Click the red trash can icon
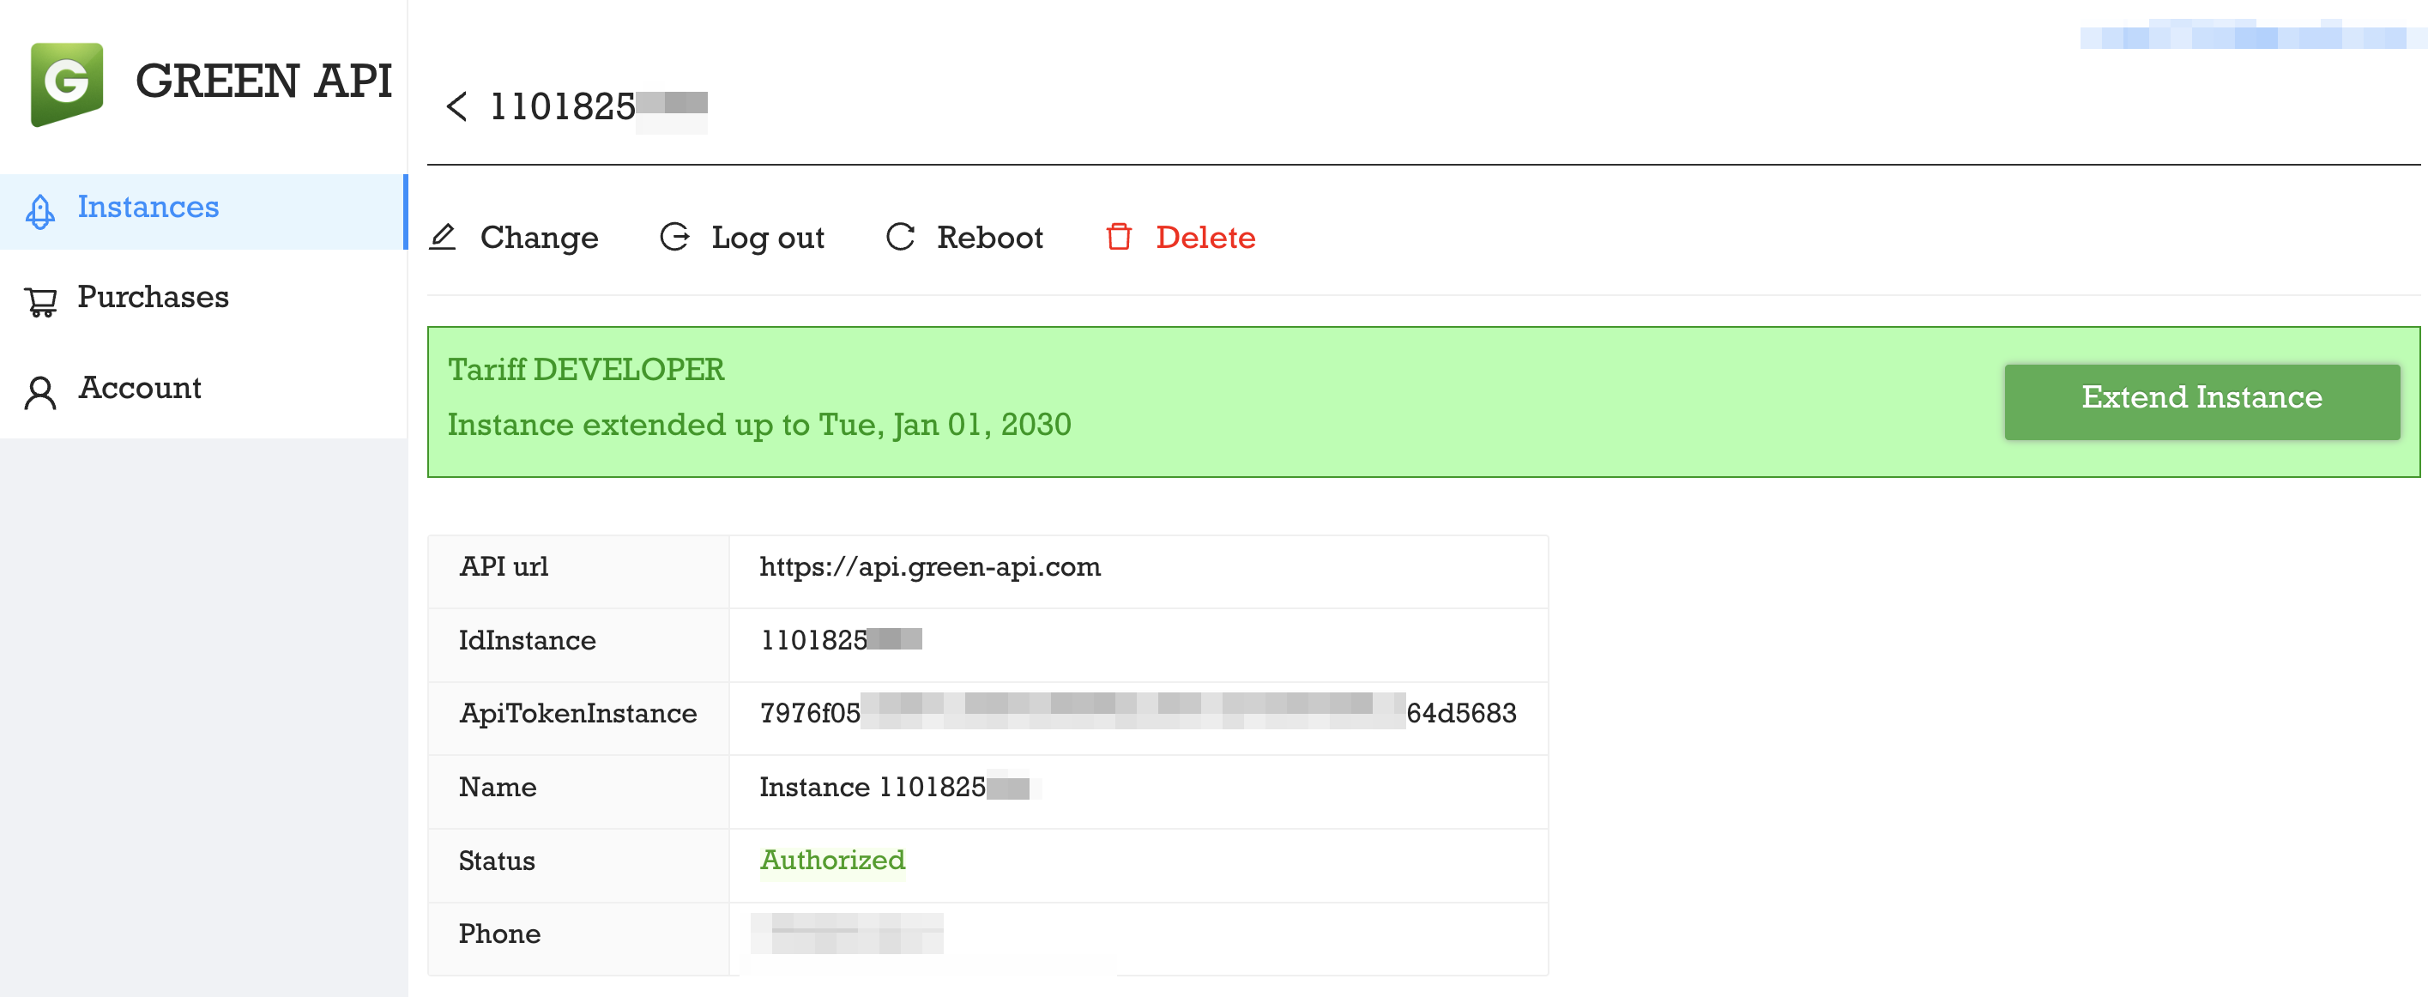Viewport: 2428px width, 997px height. point(1119,237)
